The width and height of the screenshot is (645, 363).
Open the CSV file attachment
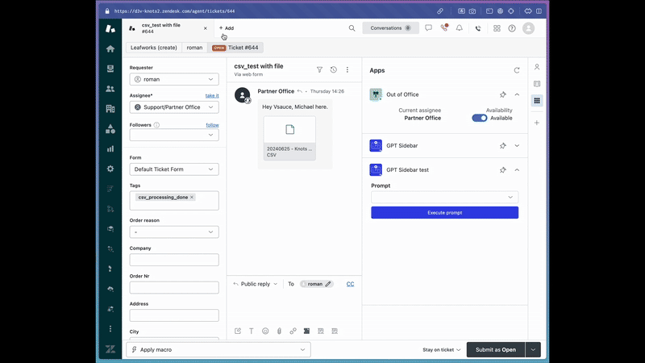(289, 138)
